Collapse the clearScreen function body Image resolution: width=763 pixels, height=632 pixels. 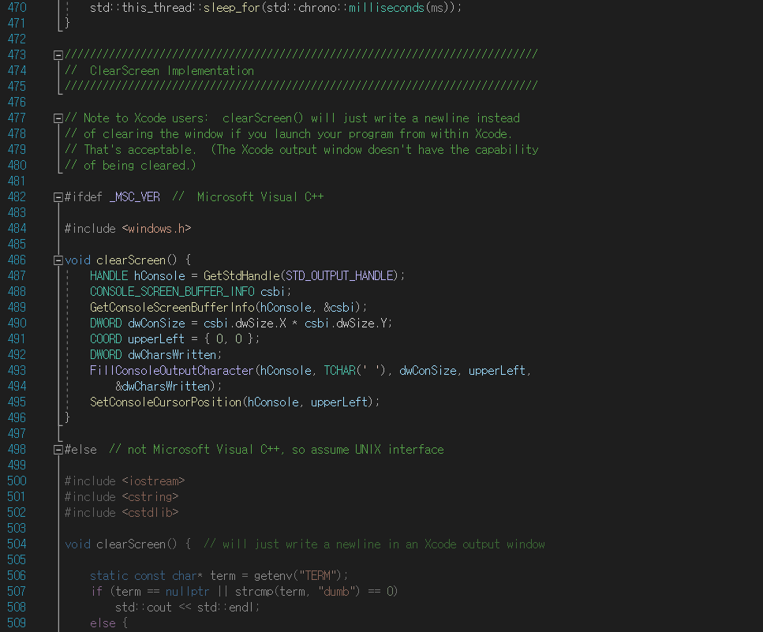(57, 260)
